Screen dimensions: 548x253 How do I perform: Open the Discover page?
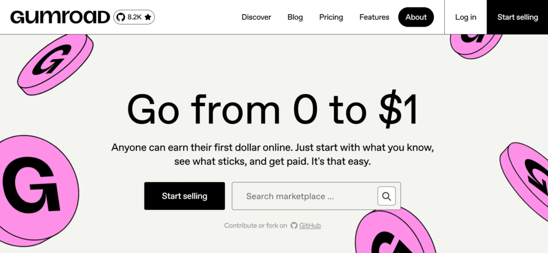click(x=256, y=17)
